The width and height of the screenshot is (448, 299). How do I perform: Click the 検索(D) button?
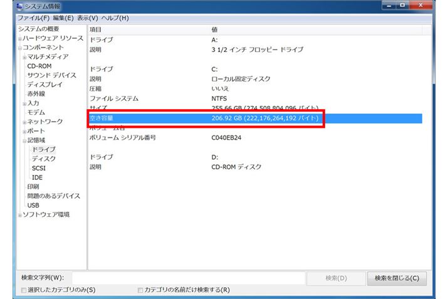pyautogui.click(x=336, y=278)
